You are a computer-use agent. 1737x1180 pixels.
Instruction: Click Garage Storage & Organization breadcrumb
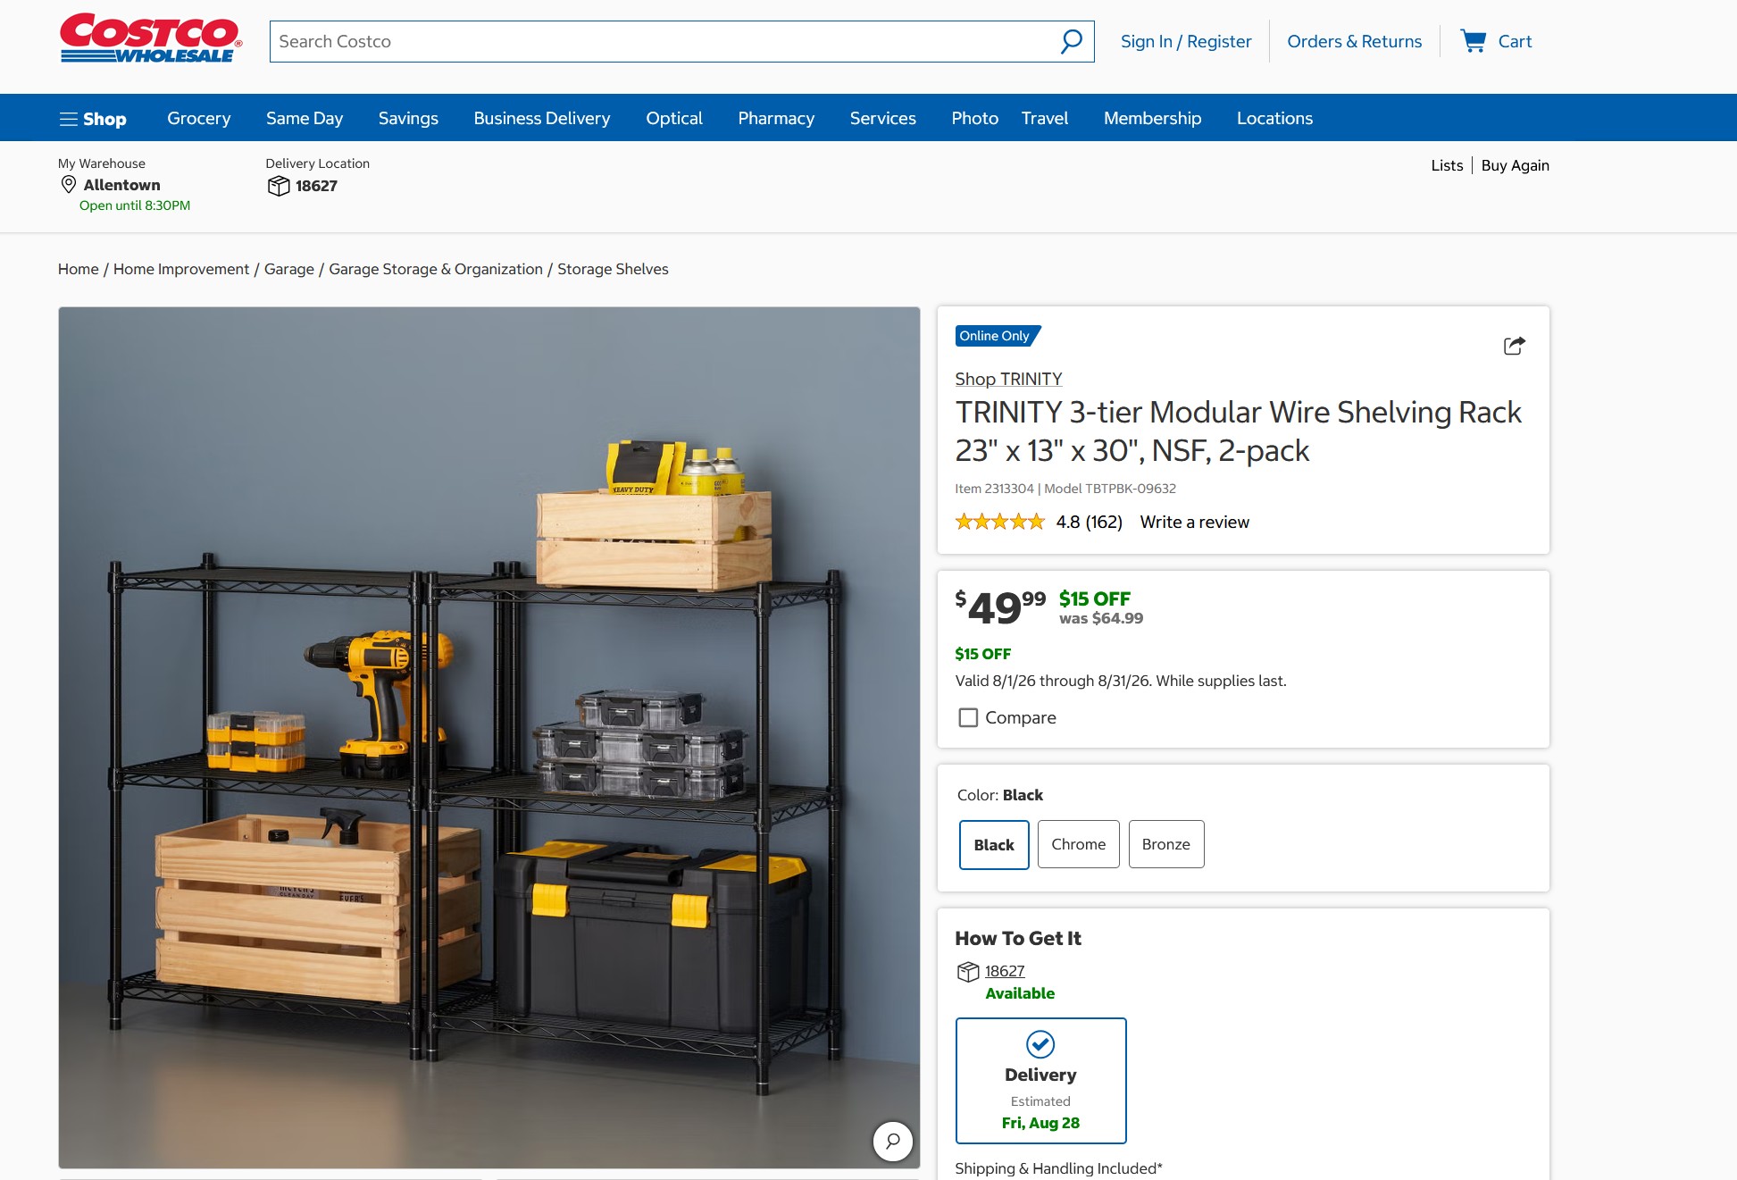(x=436, y=269)
